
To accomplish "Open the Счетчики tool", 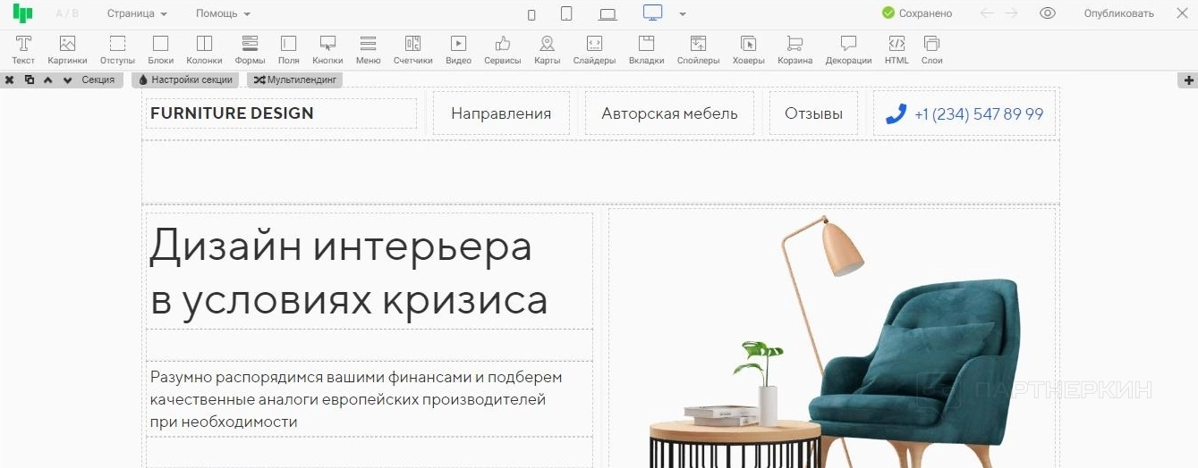I will [x=412, y=50].
